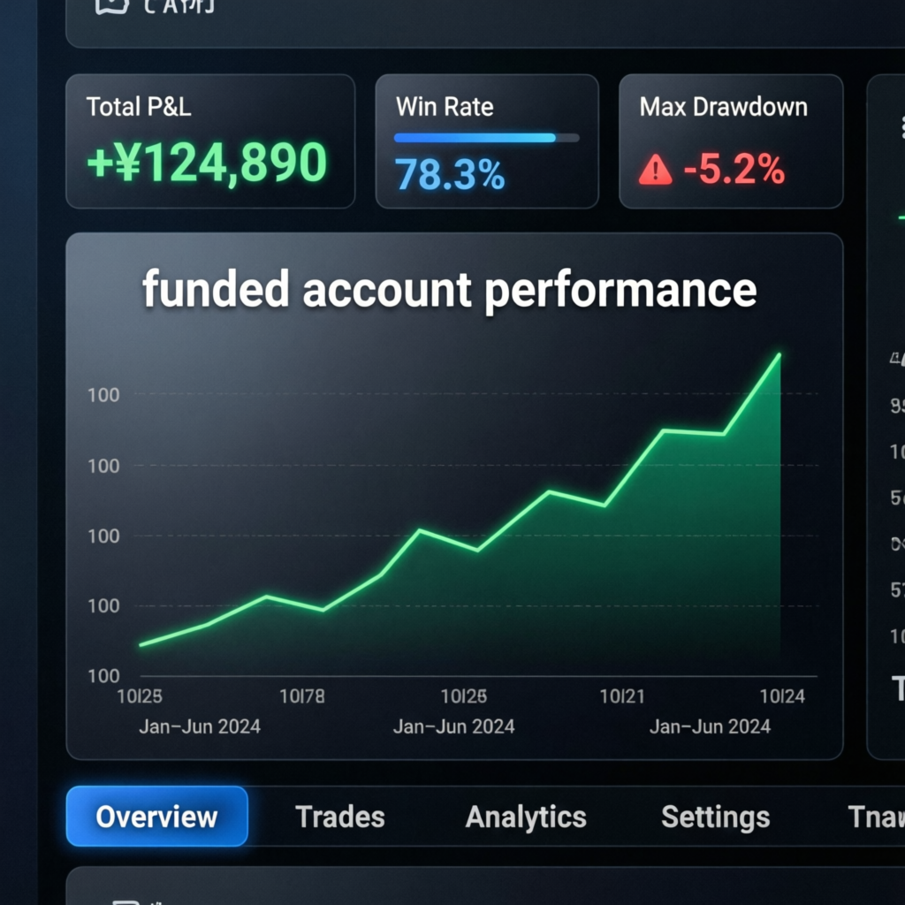Click the Total P&L card
The width and height of the screenshot is (905, 905).
[210, 141]
